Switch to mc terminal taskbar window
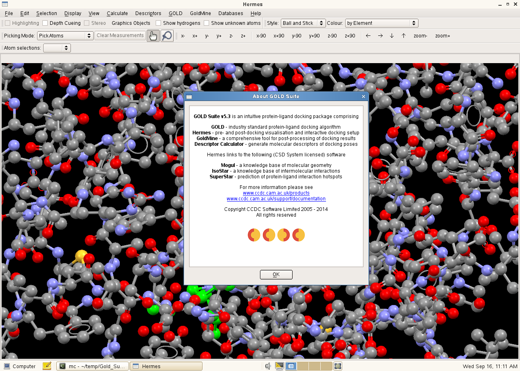520x371 pixels. 93,366
